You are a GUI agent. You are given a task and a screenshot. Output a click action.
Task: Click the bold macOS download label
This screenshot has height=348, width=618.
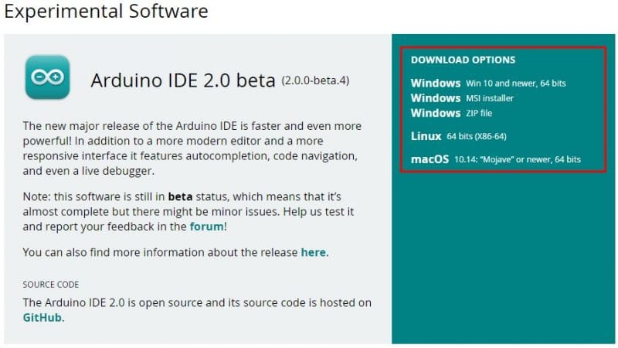[430, 159]
